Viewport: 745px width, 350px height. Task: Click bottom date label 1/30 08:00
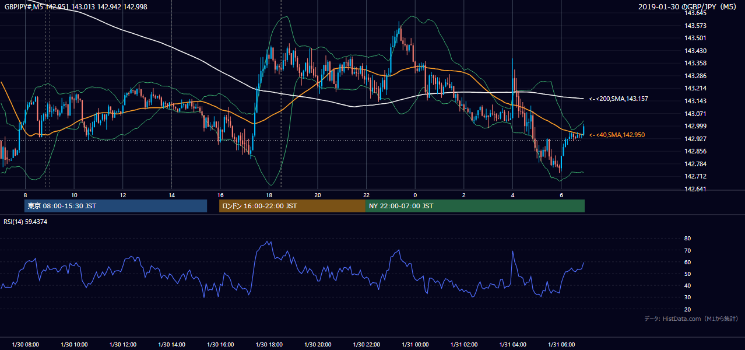tap(25, 345)
